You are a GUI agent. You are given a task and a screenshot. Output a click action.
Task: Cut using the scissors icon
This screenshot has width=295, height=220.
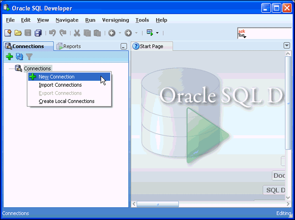[77, 33]
